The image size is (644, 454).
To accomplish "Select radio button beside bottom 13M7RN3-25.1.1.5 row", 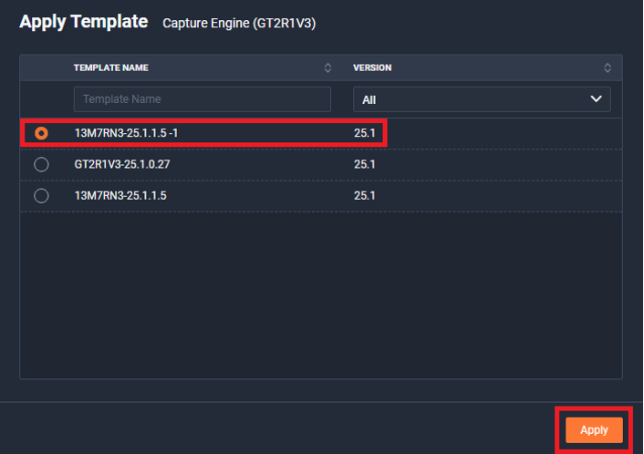I will coord(41,196).
